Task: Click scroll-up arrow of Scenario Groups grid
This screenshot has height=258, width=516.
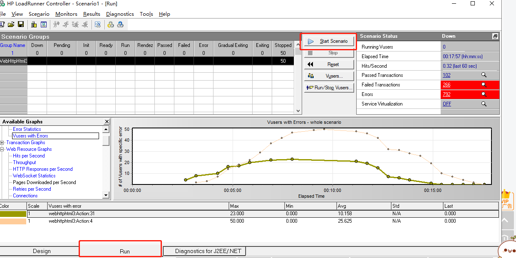Action: 298,45
